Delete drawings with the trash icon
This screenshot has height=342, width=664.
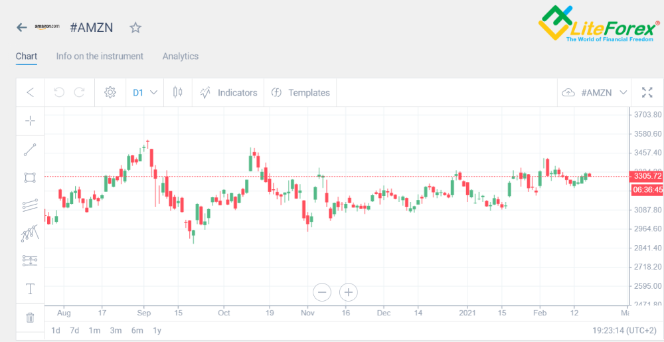tap(30, 317)
